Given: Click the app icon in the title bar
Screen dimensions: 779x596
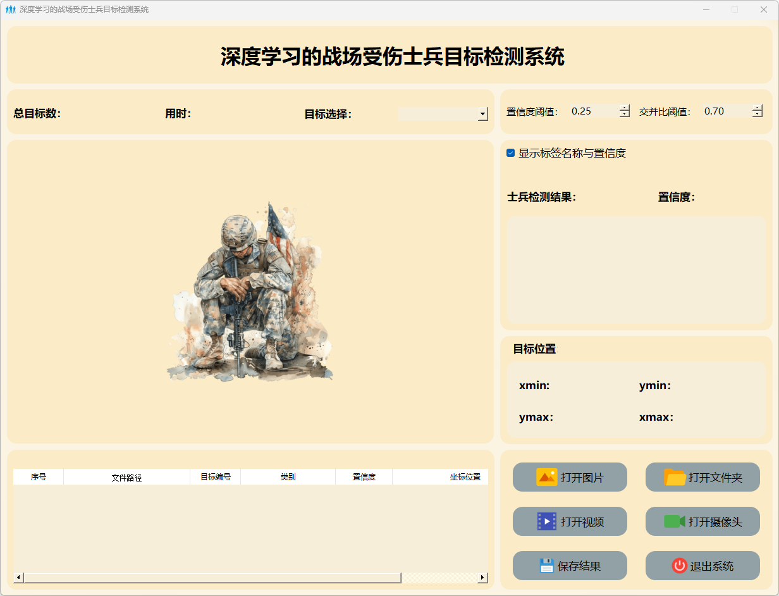Looking at the screenshot, I should pyautogui.click(x=10, y=9).
